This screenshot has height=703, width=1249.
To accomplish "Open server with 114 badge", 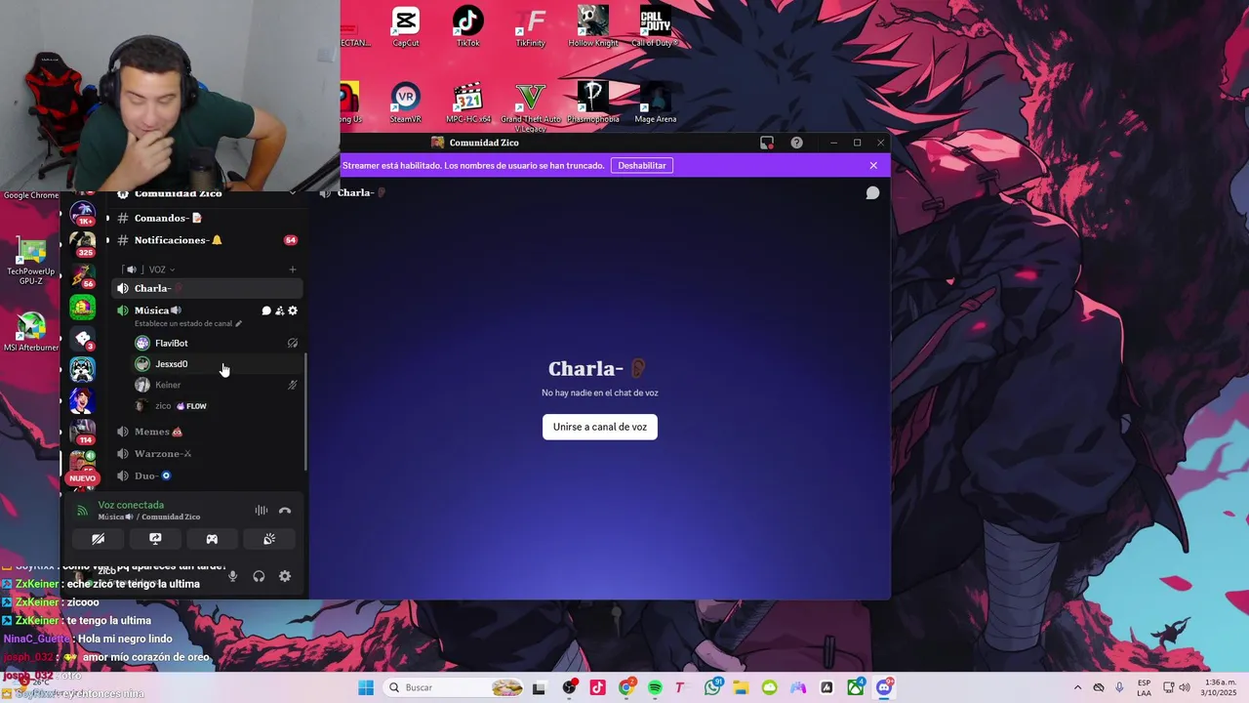I will [x=83, y=431].
